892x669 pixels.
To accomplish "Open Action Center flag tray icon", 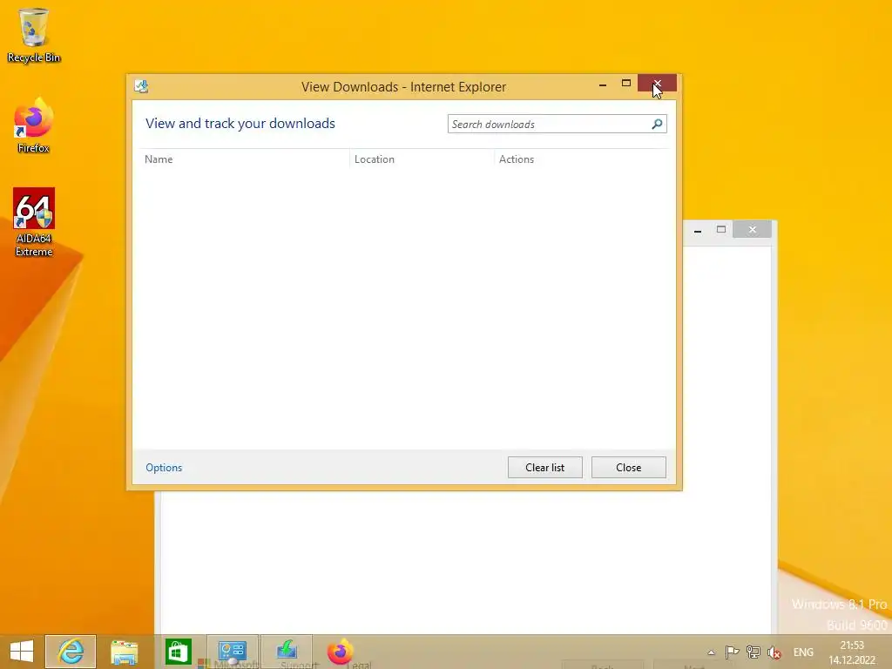I will point(732,652).
